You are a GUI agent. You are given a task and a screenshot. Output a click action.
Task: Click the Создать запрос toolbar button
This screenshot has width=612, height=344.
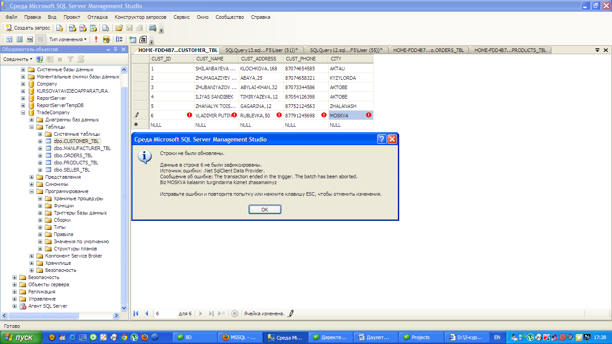click(27, 28)
